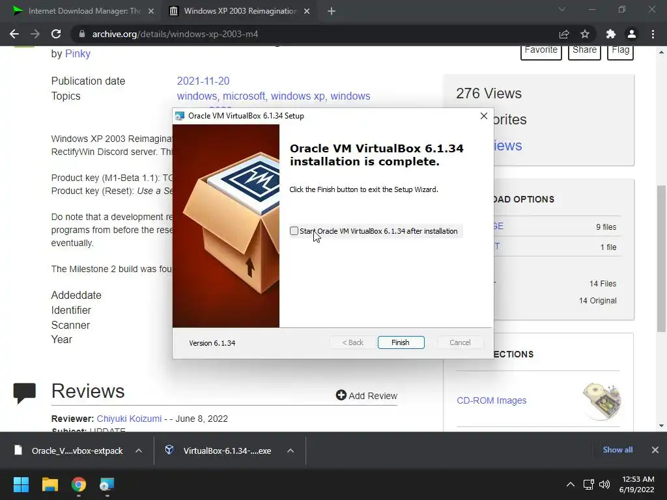Image resolution: width=667 pixels, height=500 pixels.
Task: Show hidden system tray icons
Action: coord(571,484)
